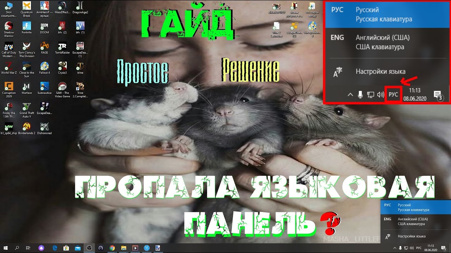Image resolution: width=451 pixels, height=253 pixels.
Task: Select the bfv (1) desktop icon
Action: point(80,28)
